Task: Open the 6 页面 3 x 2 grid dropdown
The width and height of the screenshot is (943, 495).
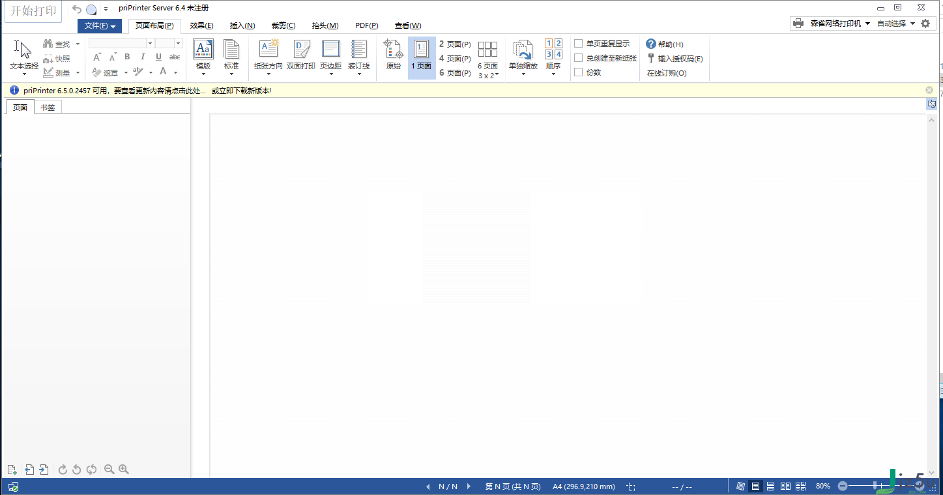Action: [x=487, y=59]
